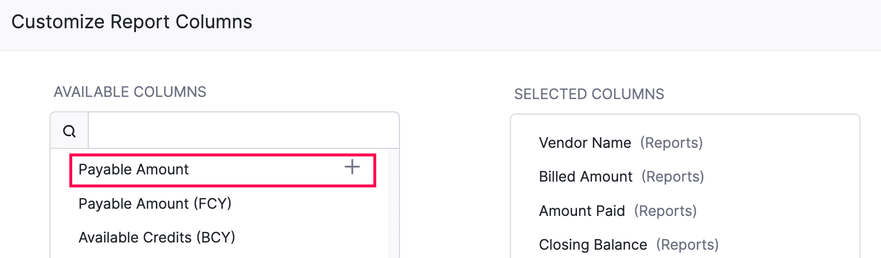Click the SELECTED COLUMNS heading
This screenshot has height=258, width=881.
click(x=589, y=94)
